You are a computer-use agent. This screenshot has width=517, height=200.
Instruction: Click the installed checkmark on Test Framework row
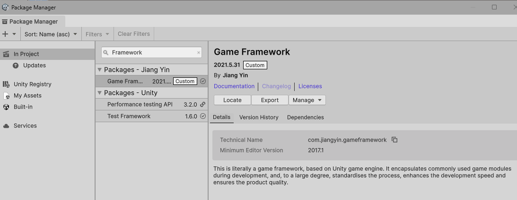203,116
